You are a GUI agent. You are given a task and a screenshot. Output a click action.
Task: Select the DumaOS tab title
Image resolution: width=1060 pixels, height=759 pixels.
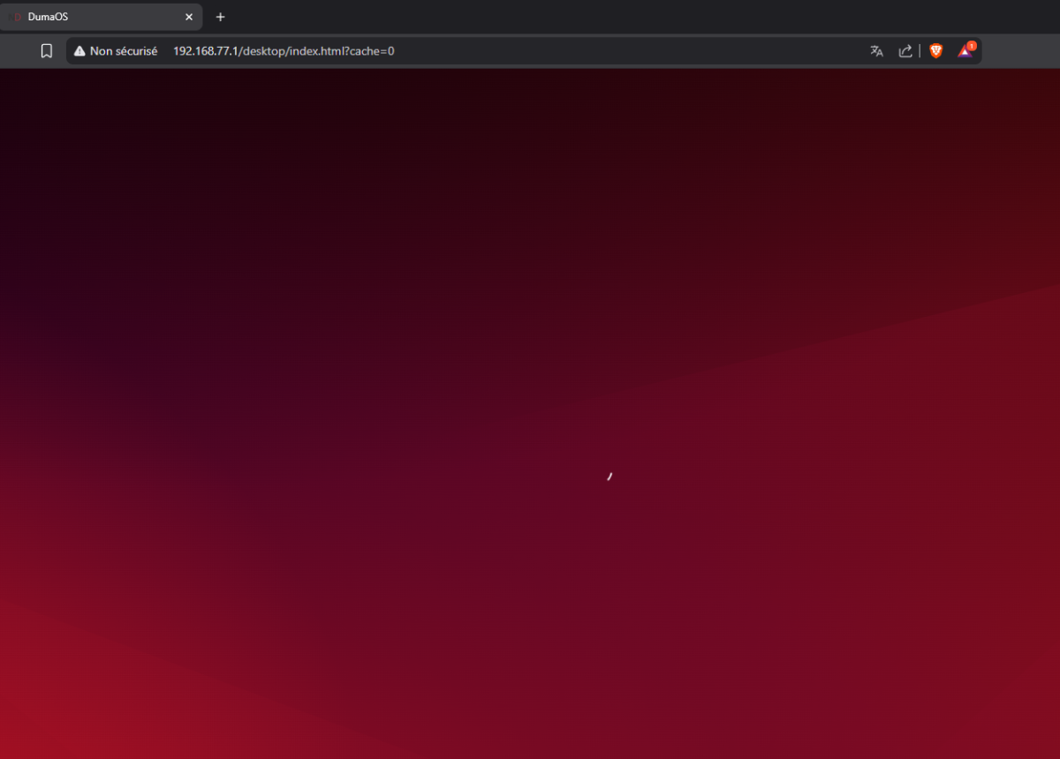click(49, 17)
